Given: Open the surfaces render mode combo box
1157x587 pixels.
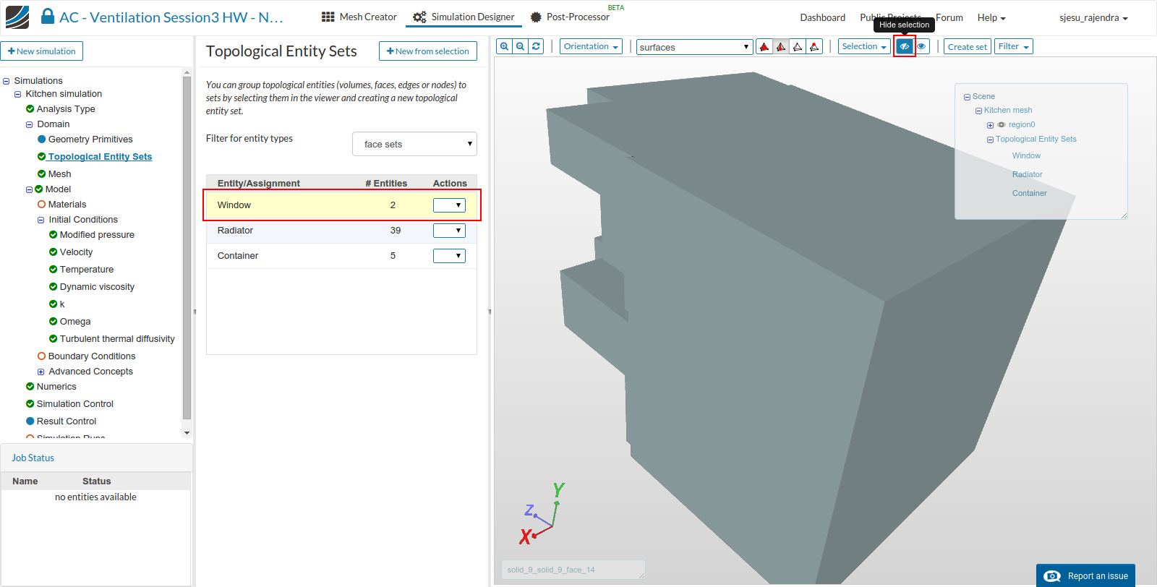Looking at the screenshot, I should pos(694,47).
